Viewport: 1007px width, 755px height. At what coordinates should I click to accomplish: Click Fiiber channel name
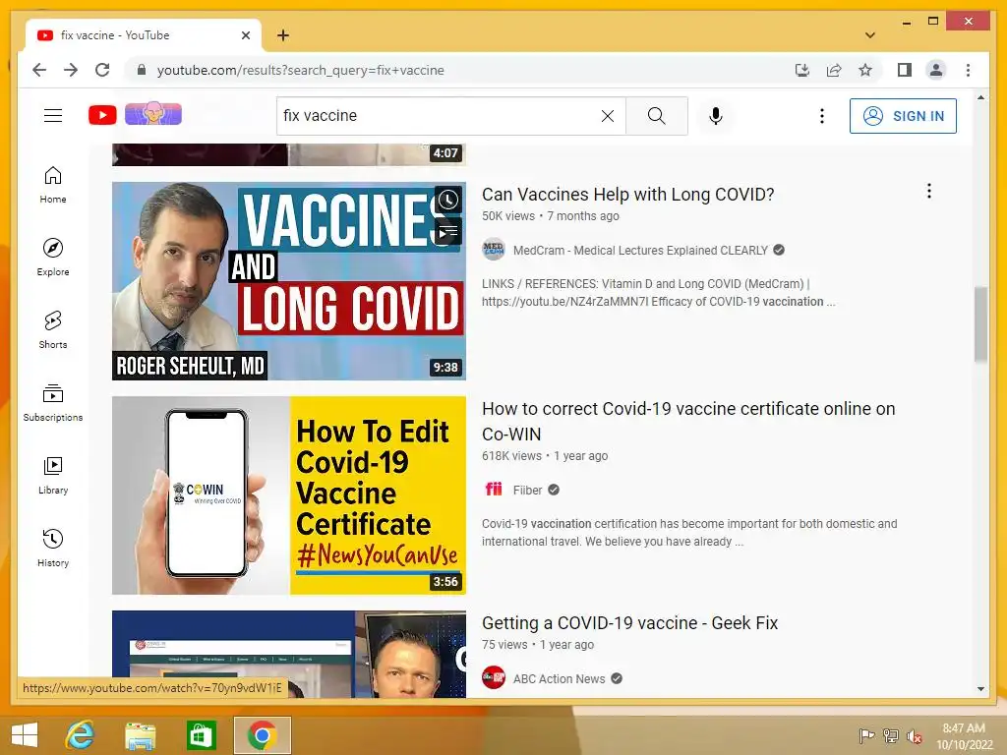[527, 490]
